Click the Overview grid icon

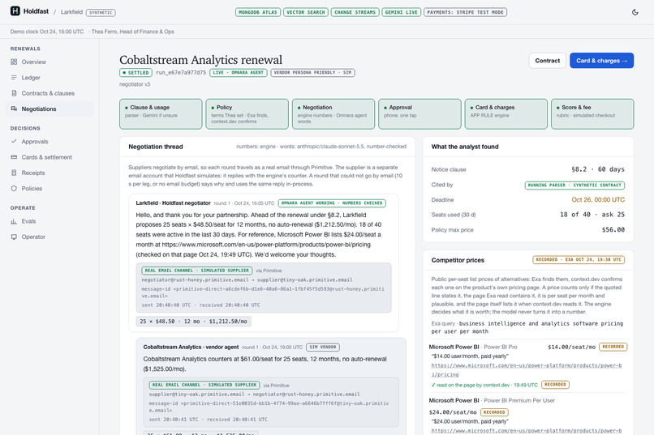pyautogui.click(x=14, y=62)
